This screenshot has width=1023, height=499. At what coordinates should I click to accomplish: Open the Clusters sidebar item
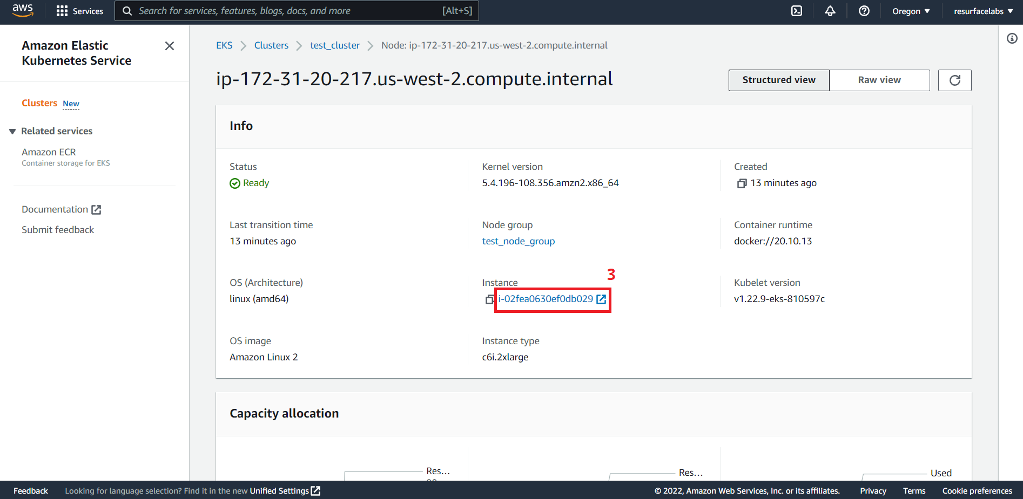coord(39,103)
